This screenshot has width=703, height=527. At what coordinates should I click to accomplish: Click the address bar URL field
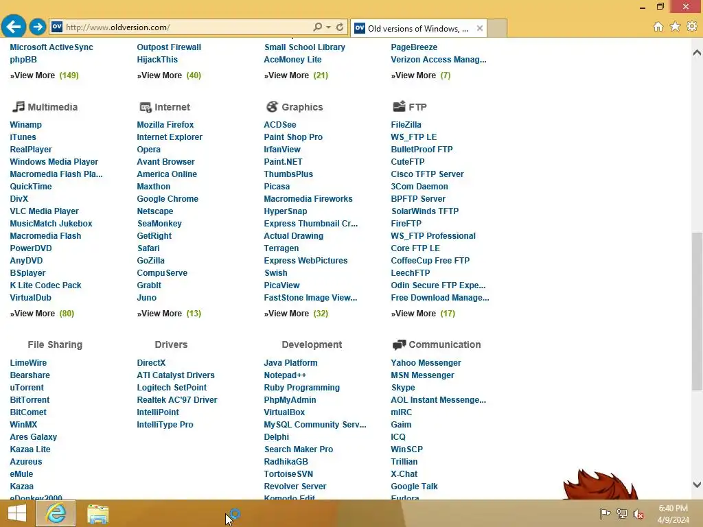tap(187, 27)
